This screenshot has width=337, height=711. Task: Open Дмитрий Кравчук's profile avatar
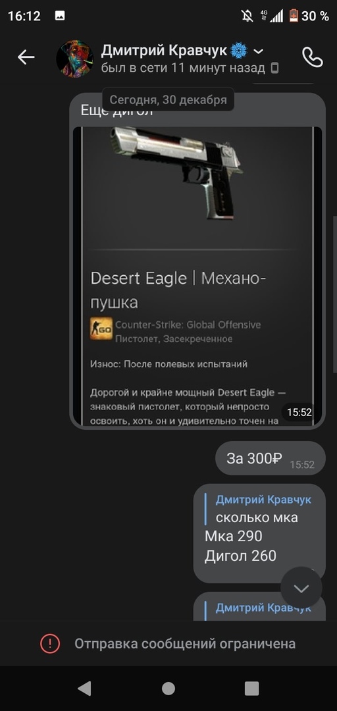(75, 58)
